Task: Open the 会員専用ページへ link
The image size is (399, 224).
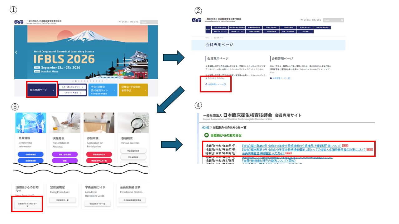Action: point(215,84)
